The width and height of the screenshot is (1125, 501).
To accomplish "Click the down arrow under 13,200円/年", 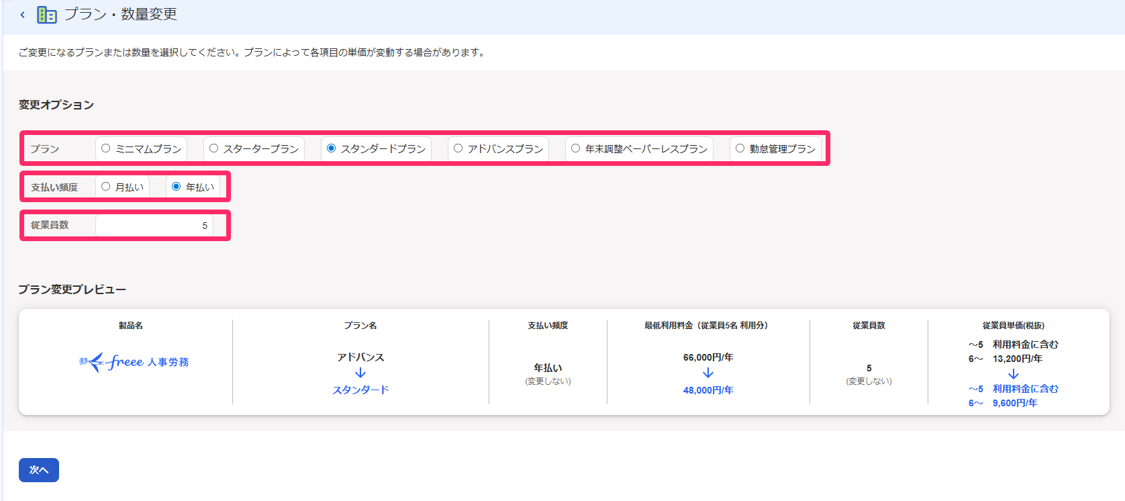I will tap(1014, 374).
